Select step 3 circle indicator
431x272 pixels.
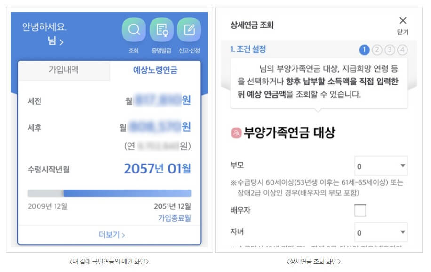point(390,50)
